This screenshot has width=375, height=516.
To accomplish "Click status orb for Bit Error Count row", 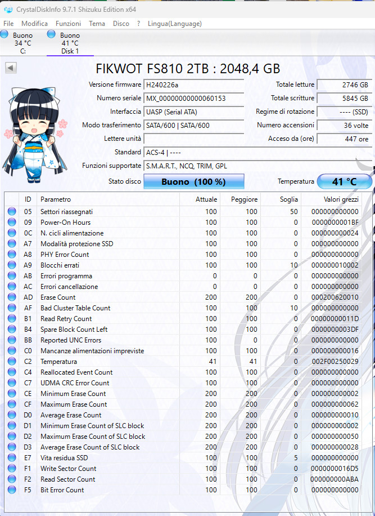I will [12, 490].
